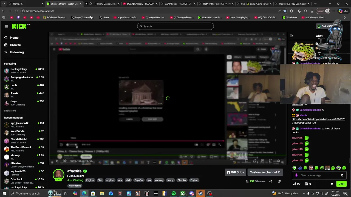The width and height of the screenshot is (351, 197).
Task: Click the gta stream tag
Action: [120, 180]
